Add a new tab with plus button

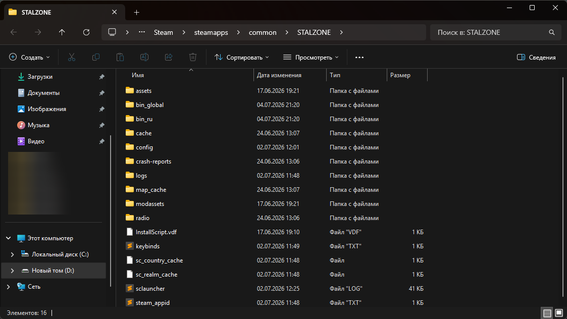pos(136,12)
